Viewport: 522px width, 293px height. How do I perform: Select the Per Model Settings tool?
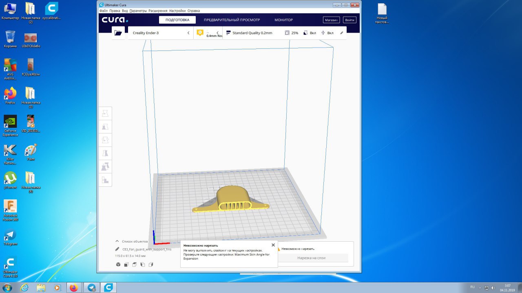click(x=105, y=166)
